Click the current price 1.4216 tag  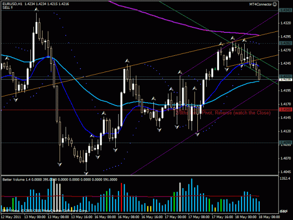(285, 79)
